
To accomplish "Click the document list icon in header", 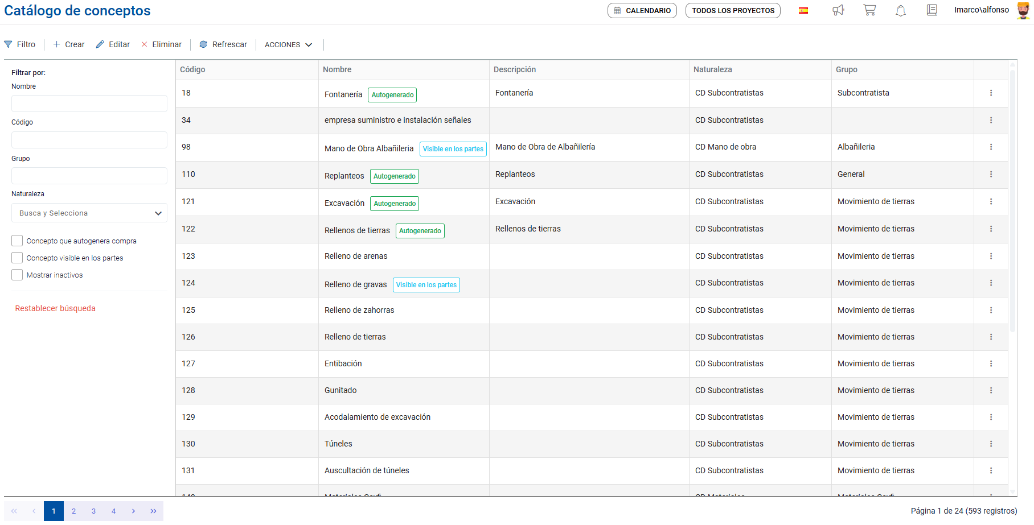I will 932,10.
